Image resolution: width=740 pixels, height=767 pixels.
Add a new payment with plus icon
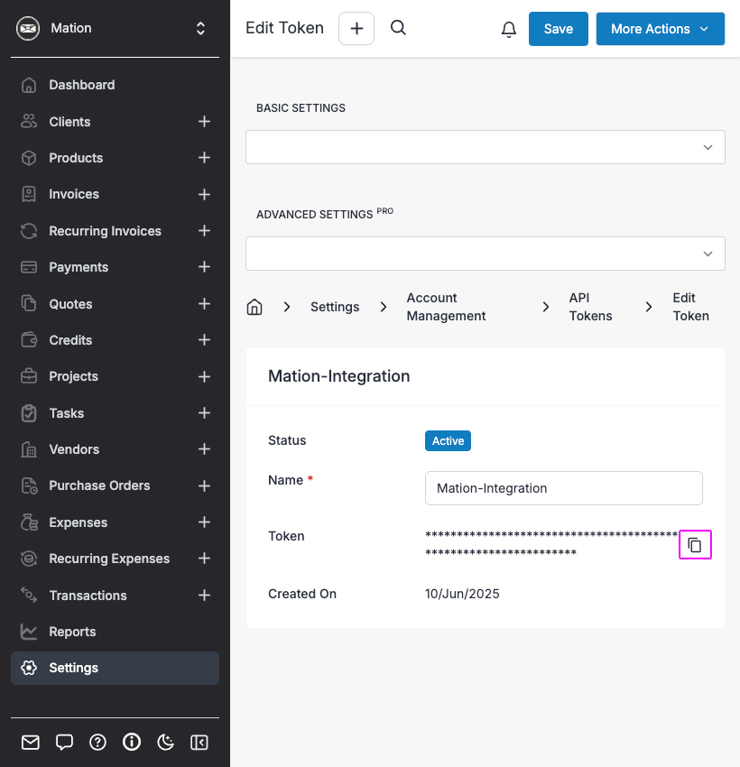205,266
